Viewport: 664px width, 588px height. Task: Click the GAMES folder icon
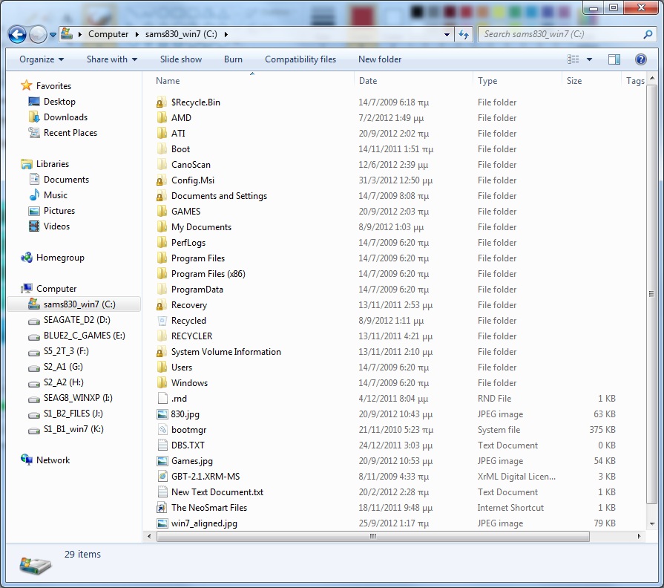162,211
